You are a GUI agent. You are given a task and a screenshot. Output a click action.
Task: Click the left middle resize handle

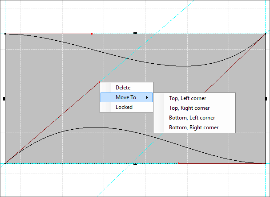pos(4,99)
